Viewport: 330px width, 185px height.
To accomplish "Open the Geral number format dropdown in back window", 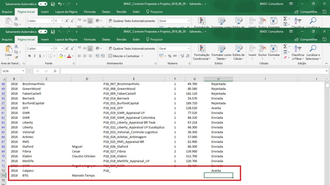I will pos(188,21).
